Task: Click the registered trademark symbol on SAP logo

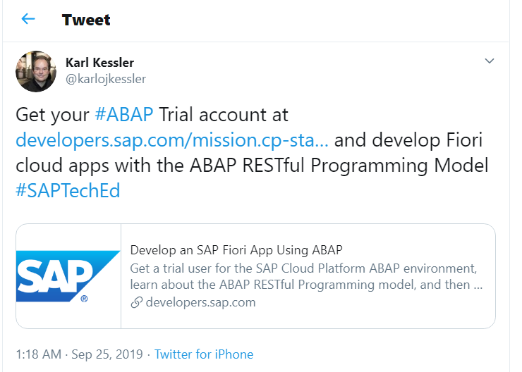Action: click(x=84, y=299)
